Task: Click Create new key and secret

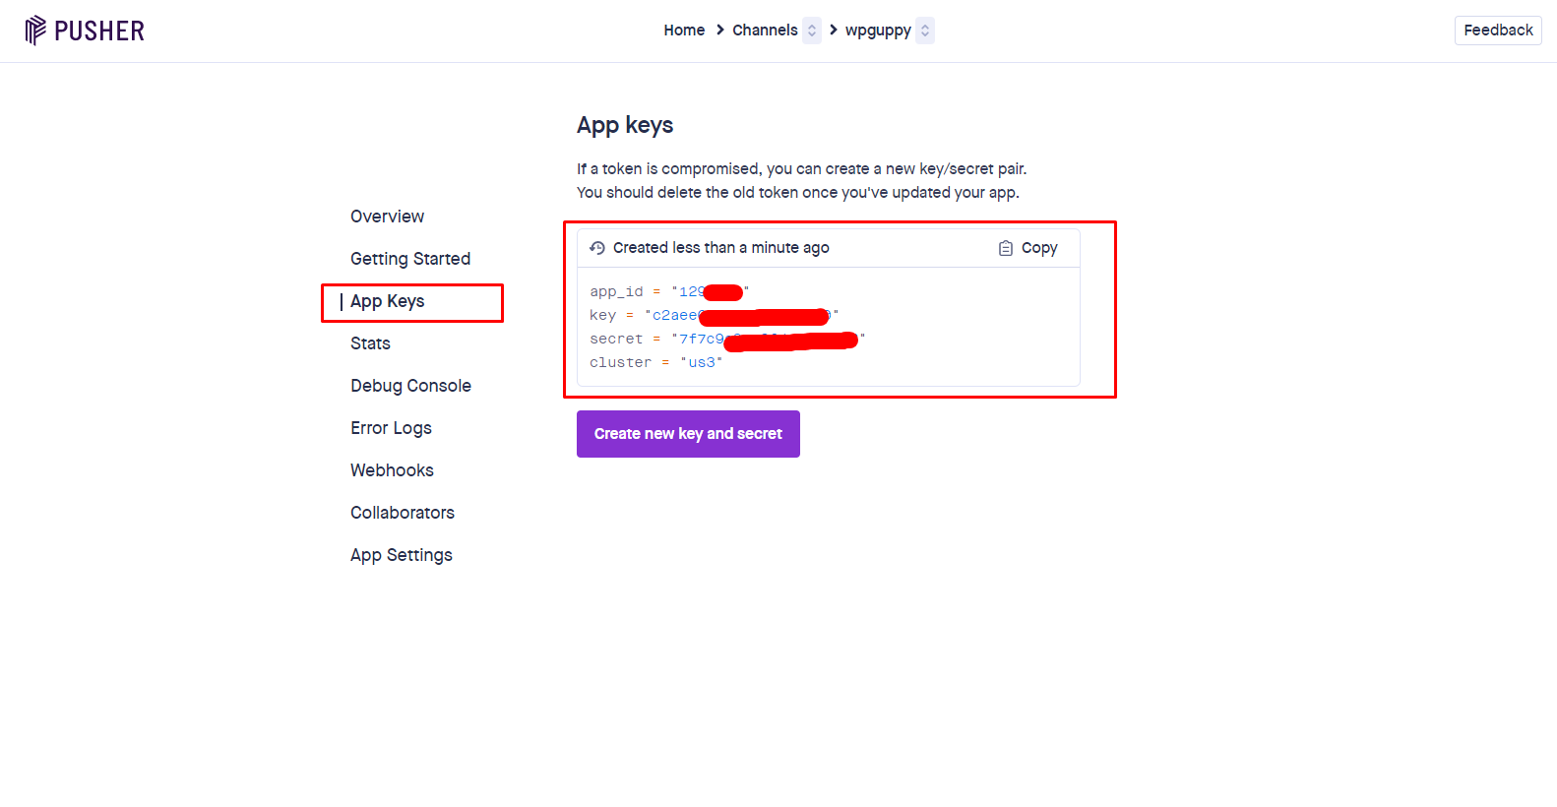Action: point(688,434)
